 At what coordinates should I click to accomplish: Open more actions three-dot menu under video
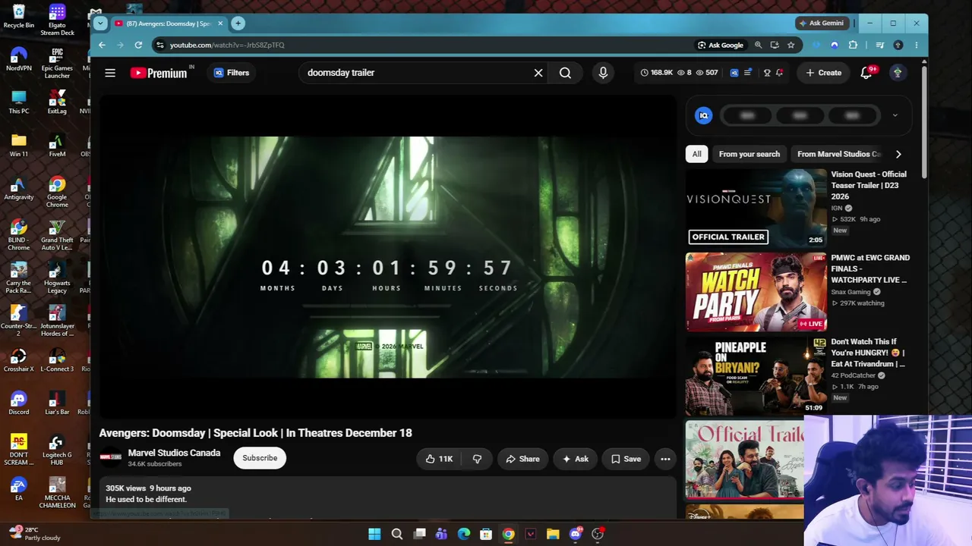coord(665,459)
